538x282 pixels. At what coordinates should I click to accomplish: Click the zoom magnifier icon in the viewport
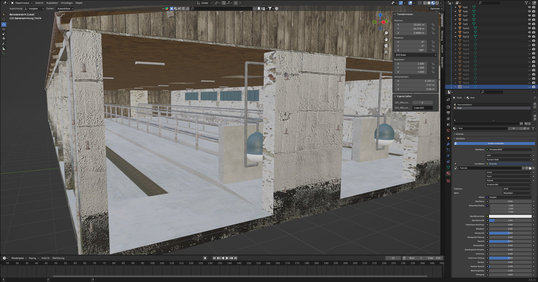pos(386,33)
